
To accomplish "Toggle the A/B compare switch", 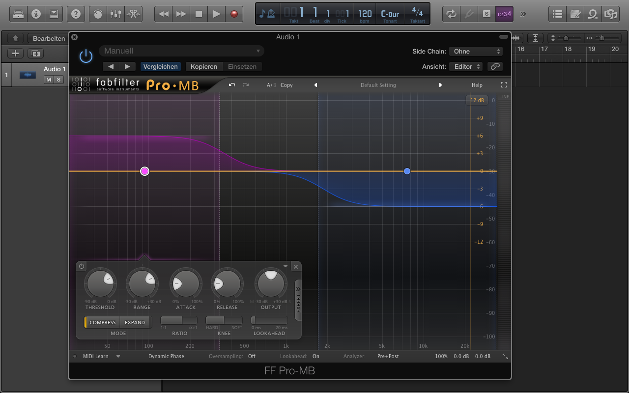I will [271, 85].
